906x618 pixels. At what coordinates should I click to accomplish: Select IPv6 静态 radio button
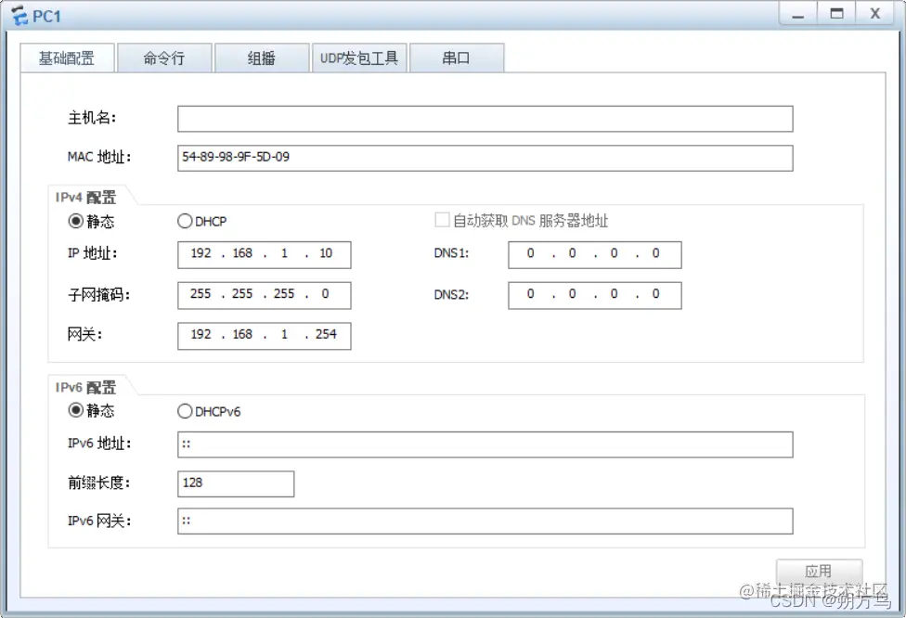(x=76, y=411)
